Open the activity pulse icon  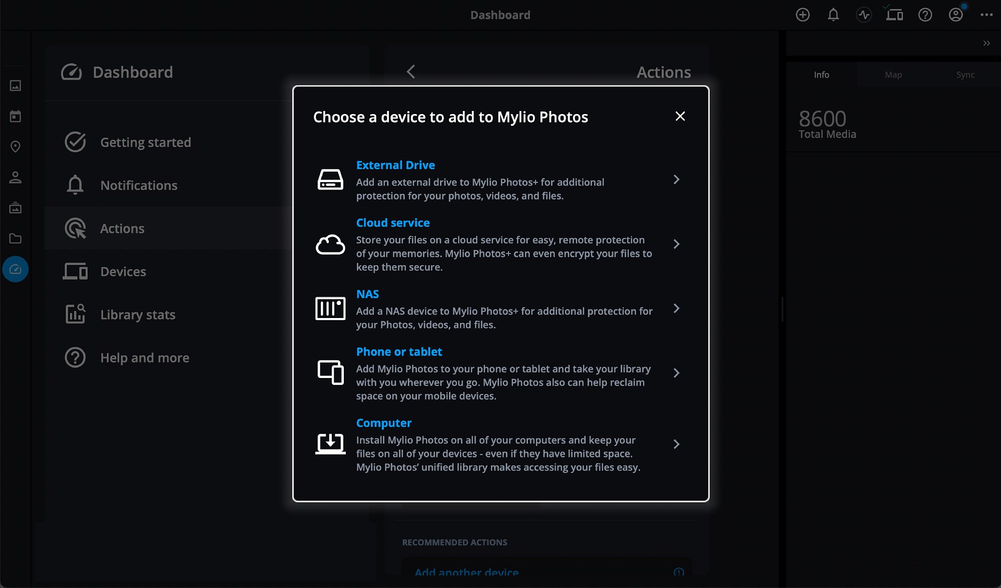pos(864,15)
